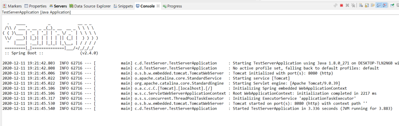Select the Console tab
This screenshot has width=399, height=126.
145,6
